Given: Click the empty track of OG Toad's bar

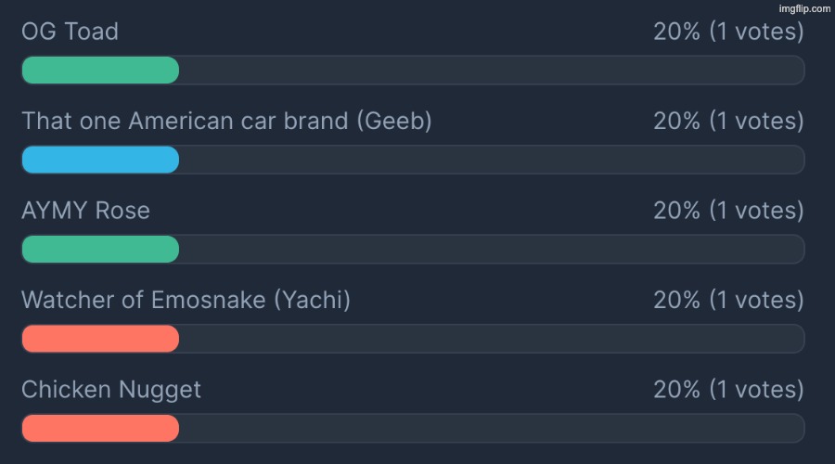Looking at the screenshot, I should (x=492, y=71).
